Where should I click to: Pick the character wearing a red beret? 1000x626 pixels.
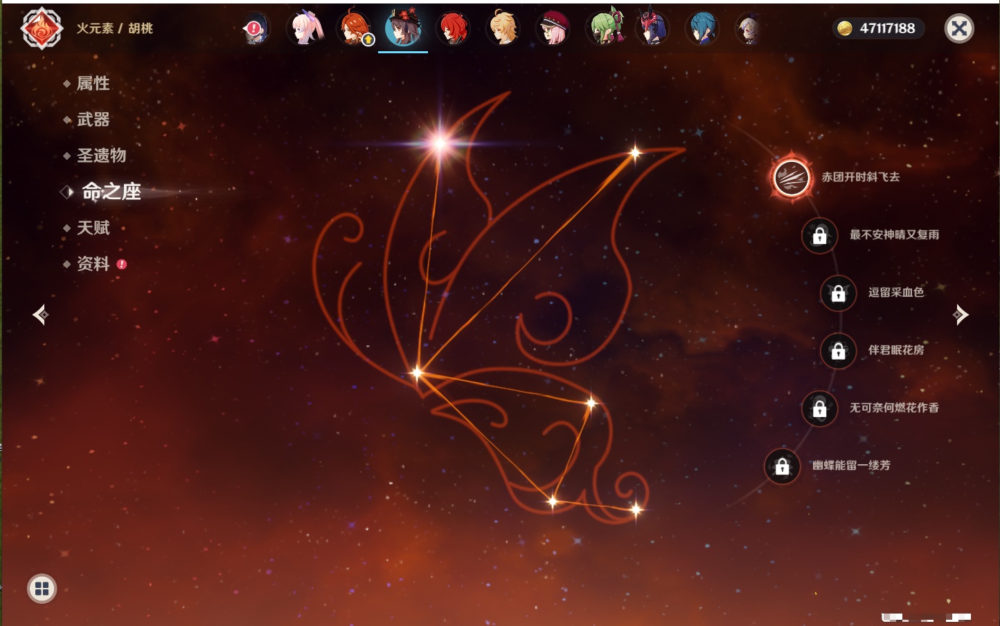(x=553, y=29)
